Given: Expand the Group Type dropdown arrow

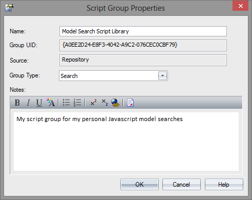Looking at the screenshot, I should click(x=162, y=76).
